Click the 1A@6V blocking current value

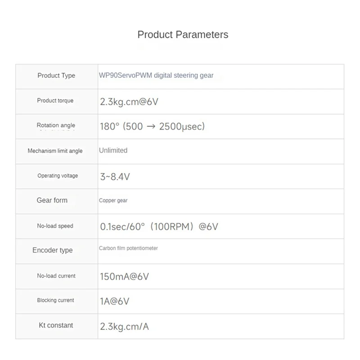coord(114,301)
